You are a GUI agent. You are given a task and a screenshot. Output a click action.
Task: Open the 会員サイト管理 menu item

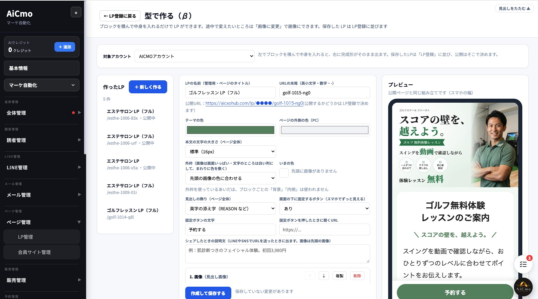coord(42,252)
